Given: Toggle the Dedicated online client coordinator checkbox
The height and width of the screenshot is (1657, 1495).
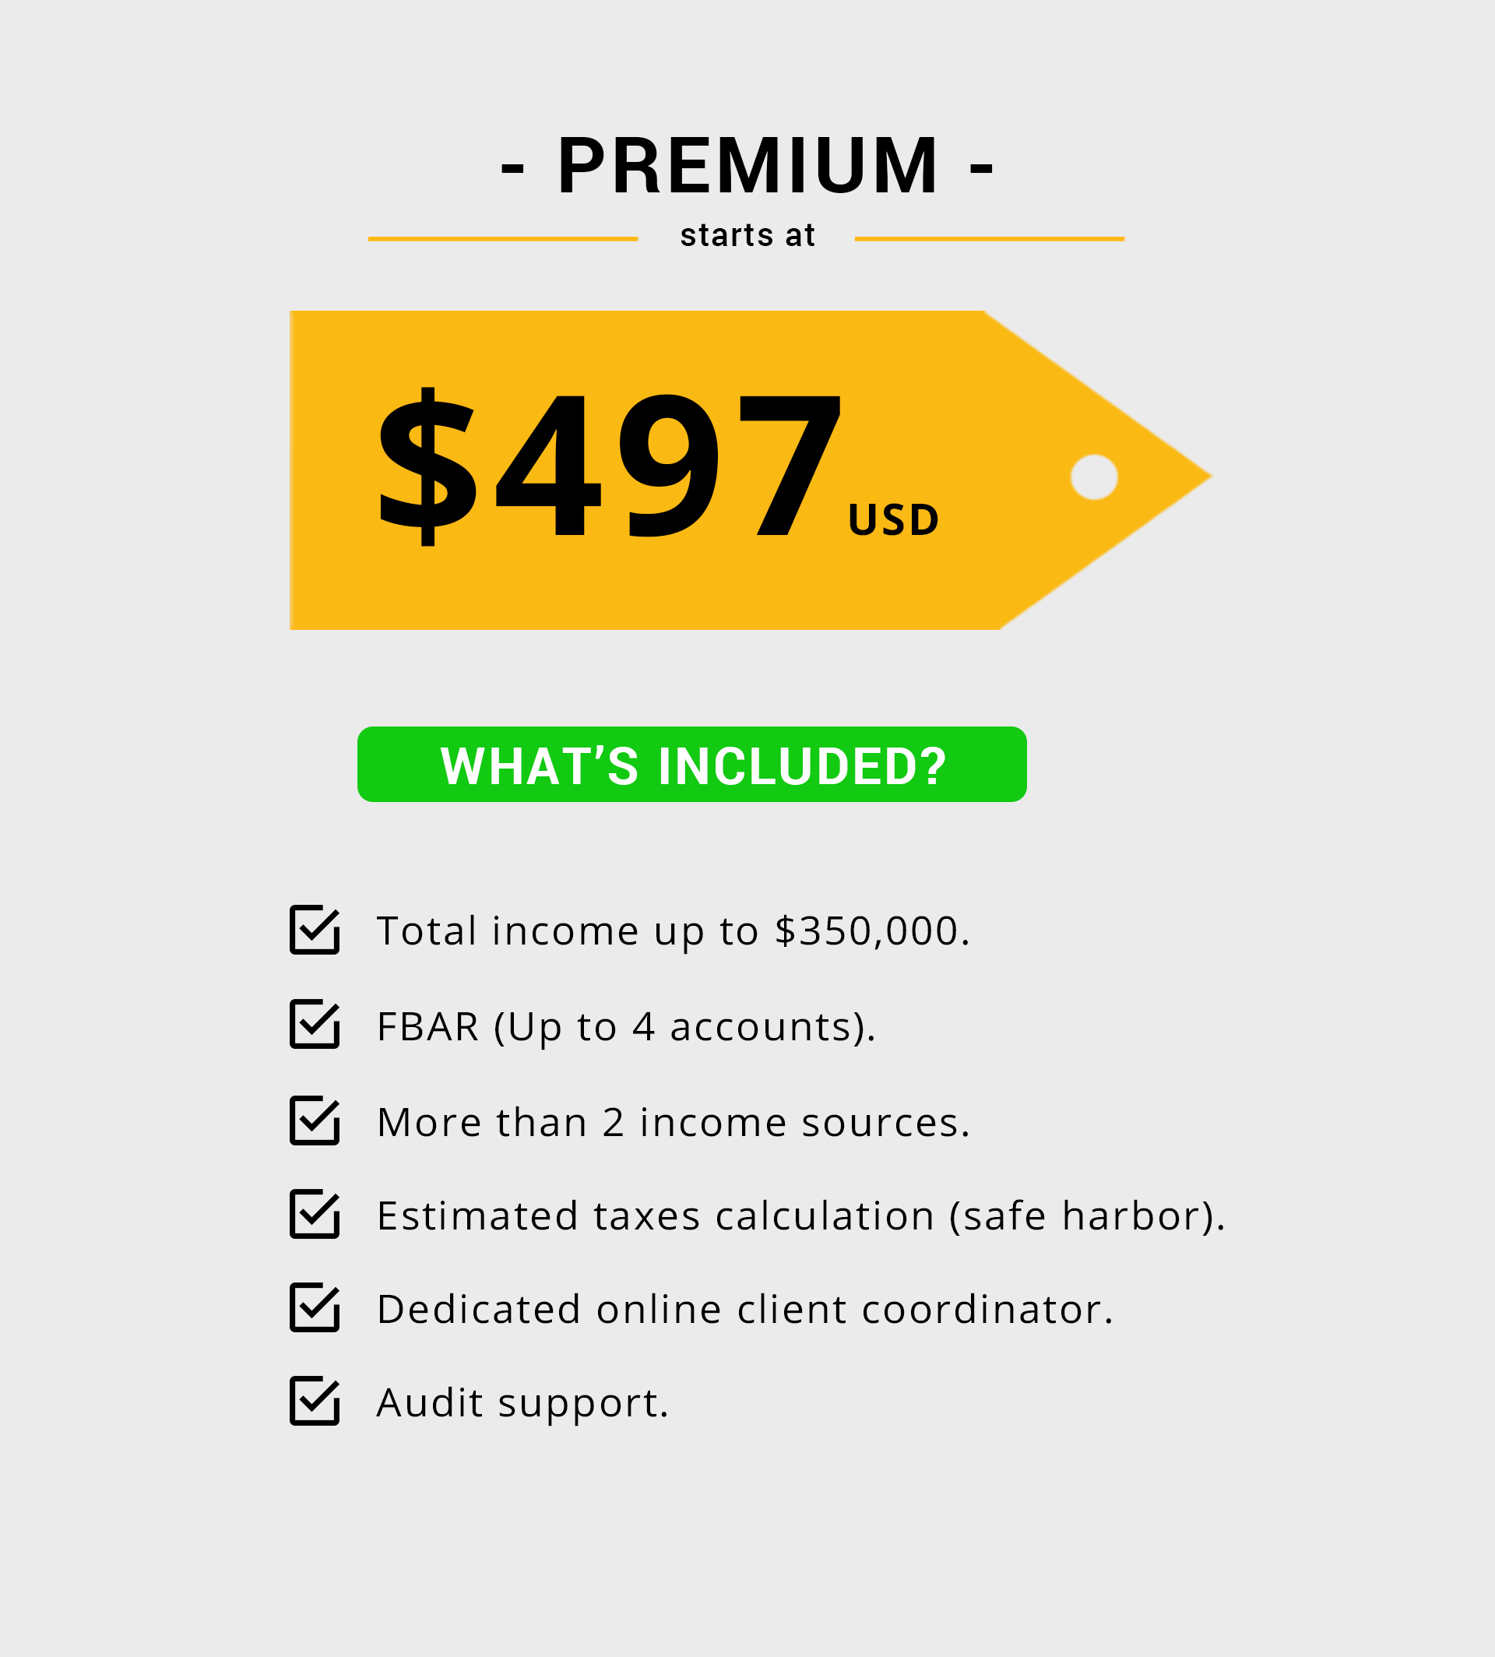Looking at the screenshot, I should 315,1307.
